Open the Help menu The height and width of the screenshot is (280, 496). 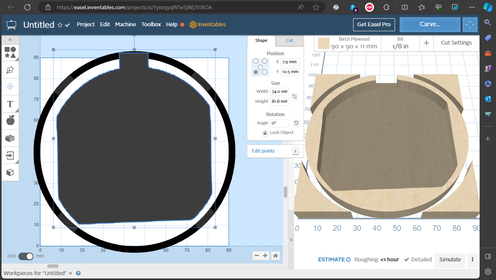coord(172,24)
